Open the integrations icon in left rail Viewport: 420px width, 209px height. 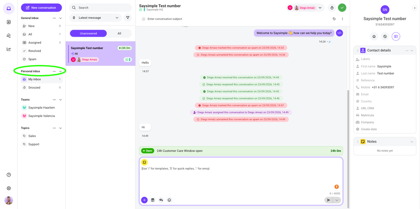point(9,36)
